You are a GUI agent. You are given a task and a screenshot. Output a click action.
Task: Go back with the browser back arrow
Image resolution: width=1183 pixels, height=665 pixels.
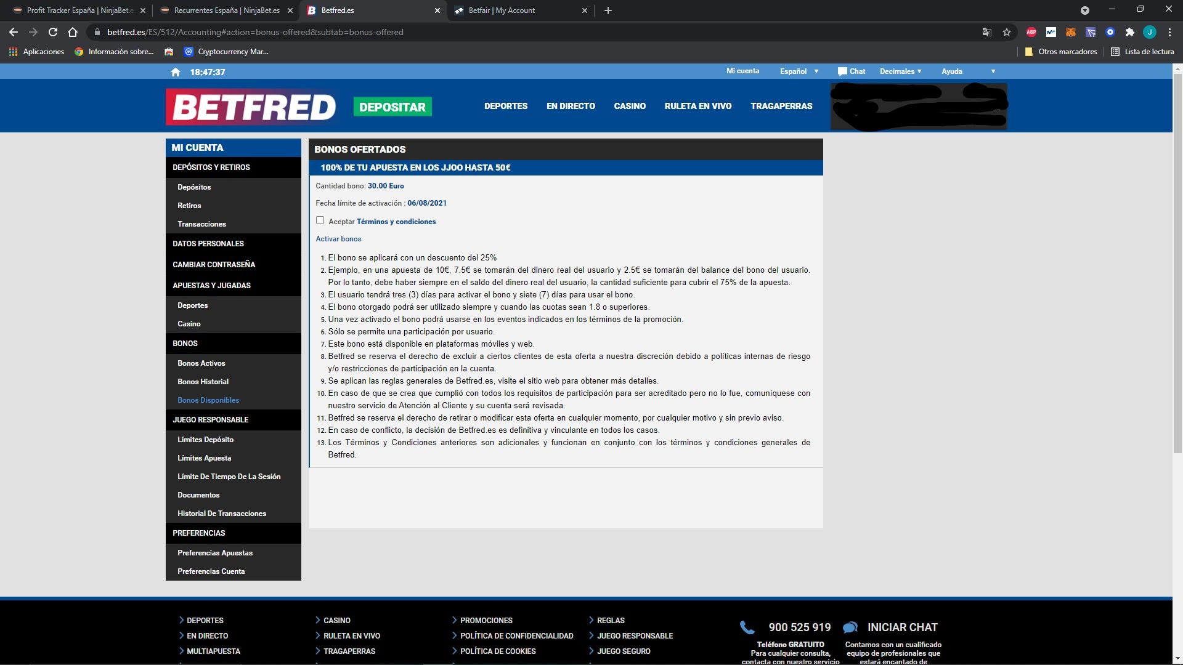coord(14,32)
